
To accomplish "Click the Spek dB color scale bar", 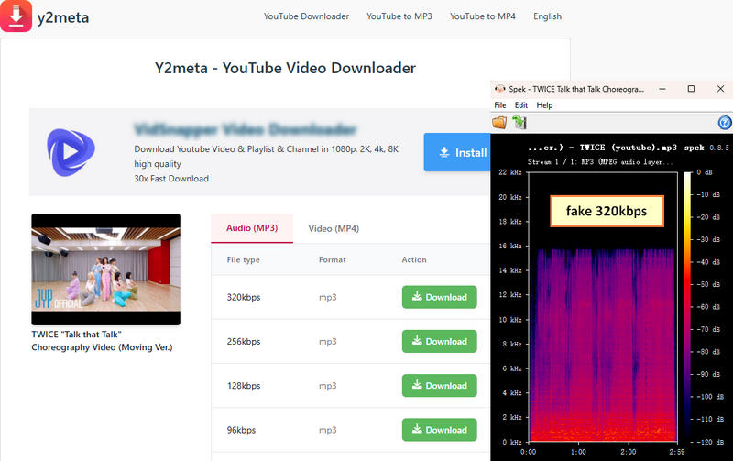I will (687, 307).
